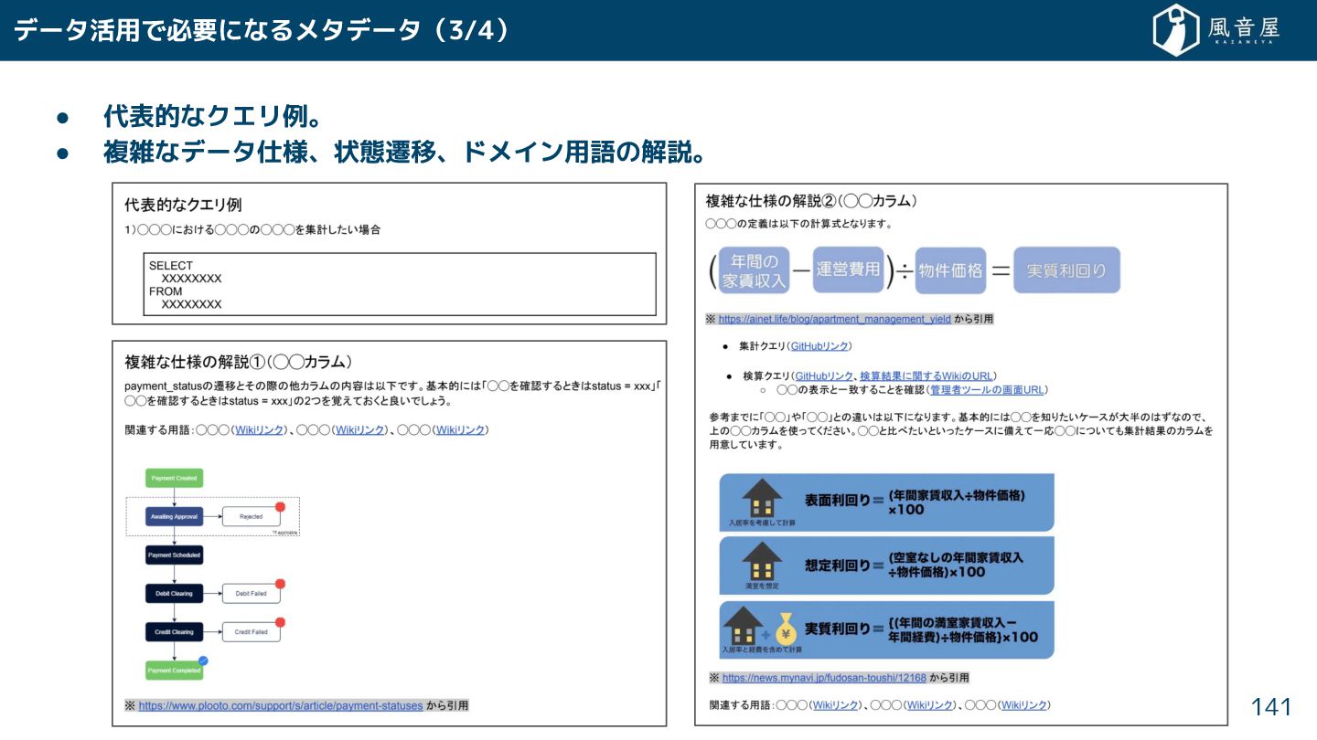This screenshot has width=1317, height=740.
Task: Click the SELECT keyword in the query box
Action: (171, 266)
